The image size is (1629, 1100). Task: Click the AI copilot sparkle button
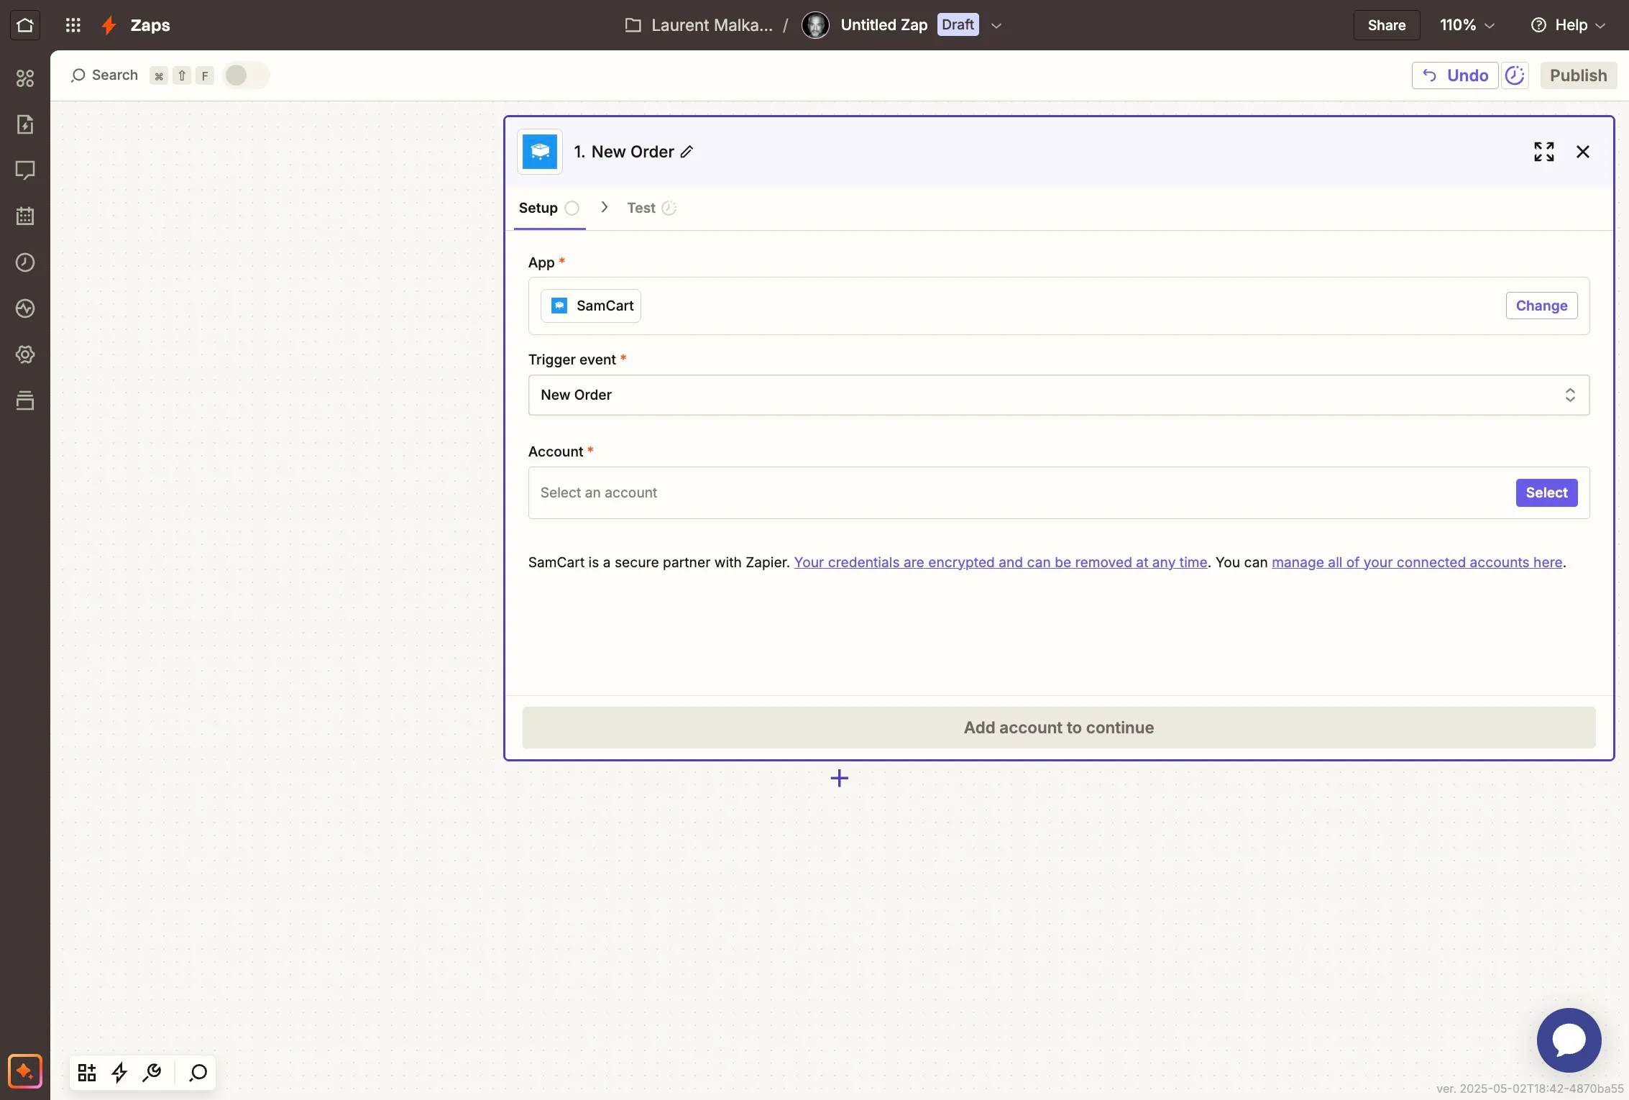pyautogui.click(x=25, y=1072)
